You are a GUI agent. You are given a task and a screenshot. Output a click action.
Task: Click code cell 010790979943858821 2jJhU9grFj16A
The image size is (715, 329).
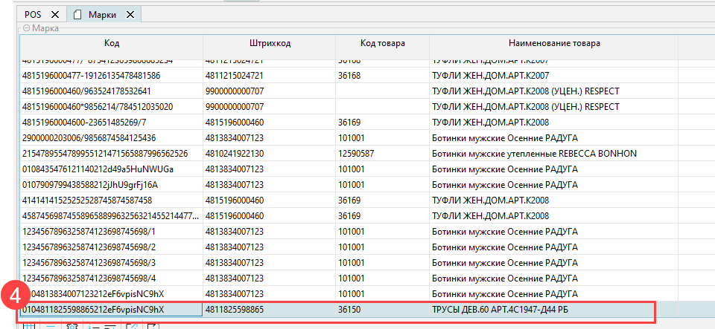click(110, 185)
